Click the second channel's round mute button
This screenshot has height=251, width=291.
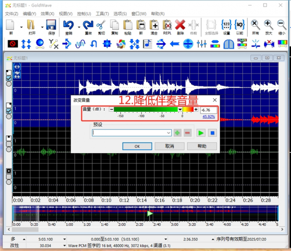pos(9,116)
